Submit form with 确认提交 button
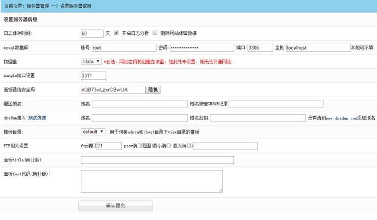The image size is (377, 220). (115, 206)
